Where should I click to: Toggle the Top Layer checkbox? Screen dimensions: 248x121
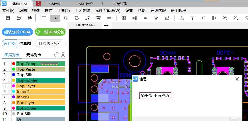9,86
